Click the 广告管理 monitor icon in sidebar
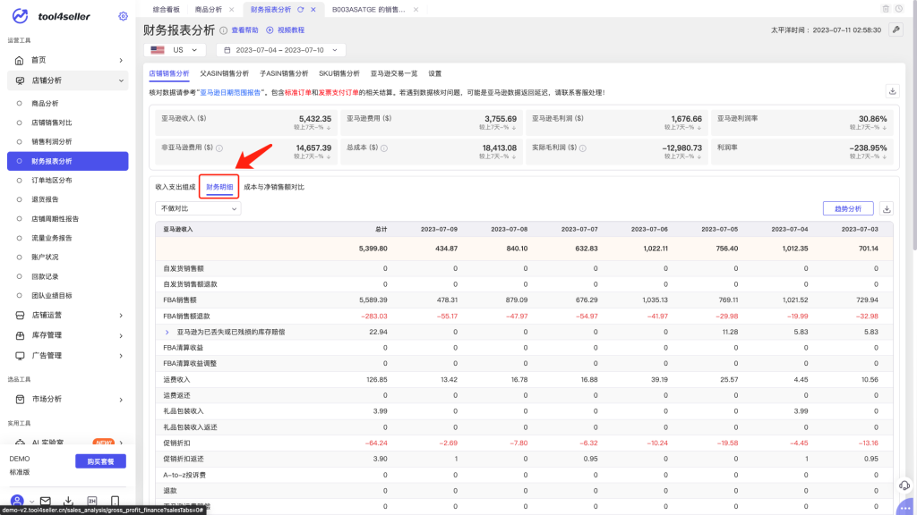 (20, 356)
